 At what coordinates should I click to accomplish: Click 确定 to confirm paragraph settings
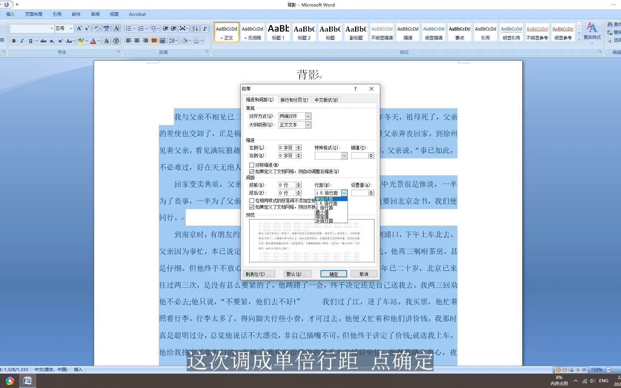[334, 274]
